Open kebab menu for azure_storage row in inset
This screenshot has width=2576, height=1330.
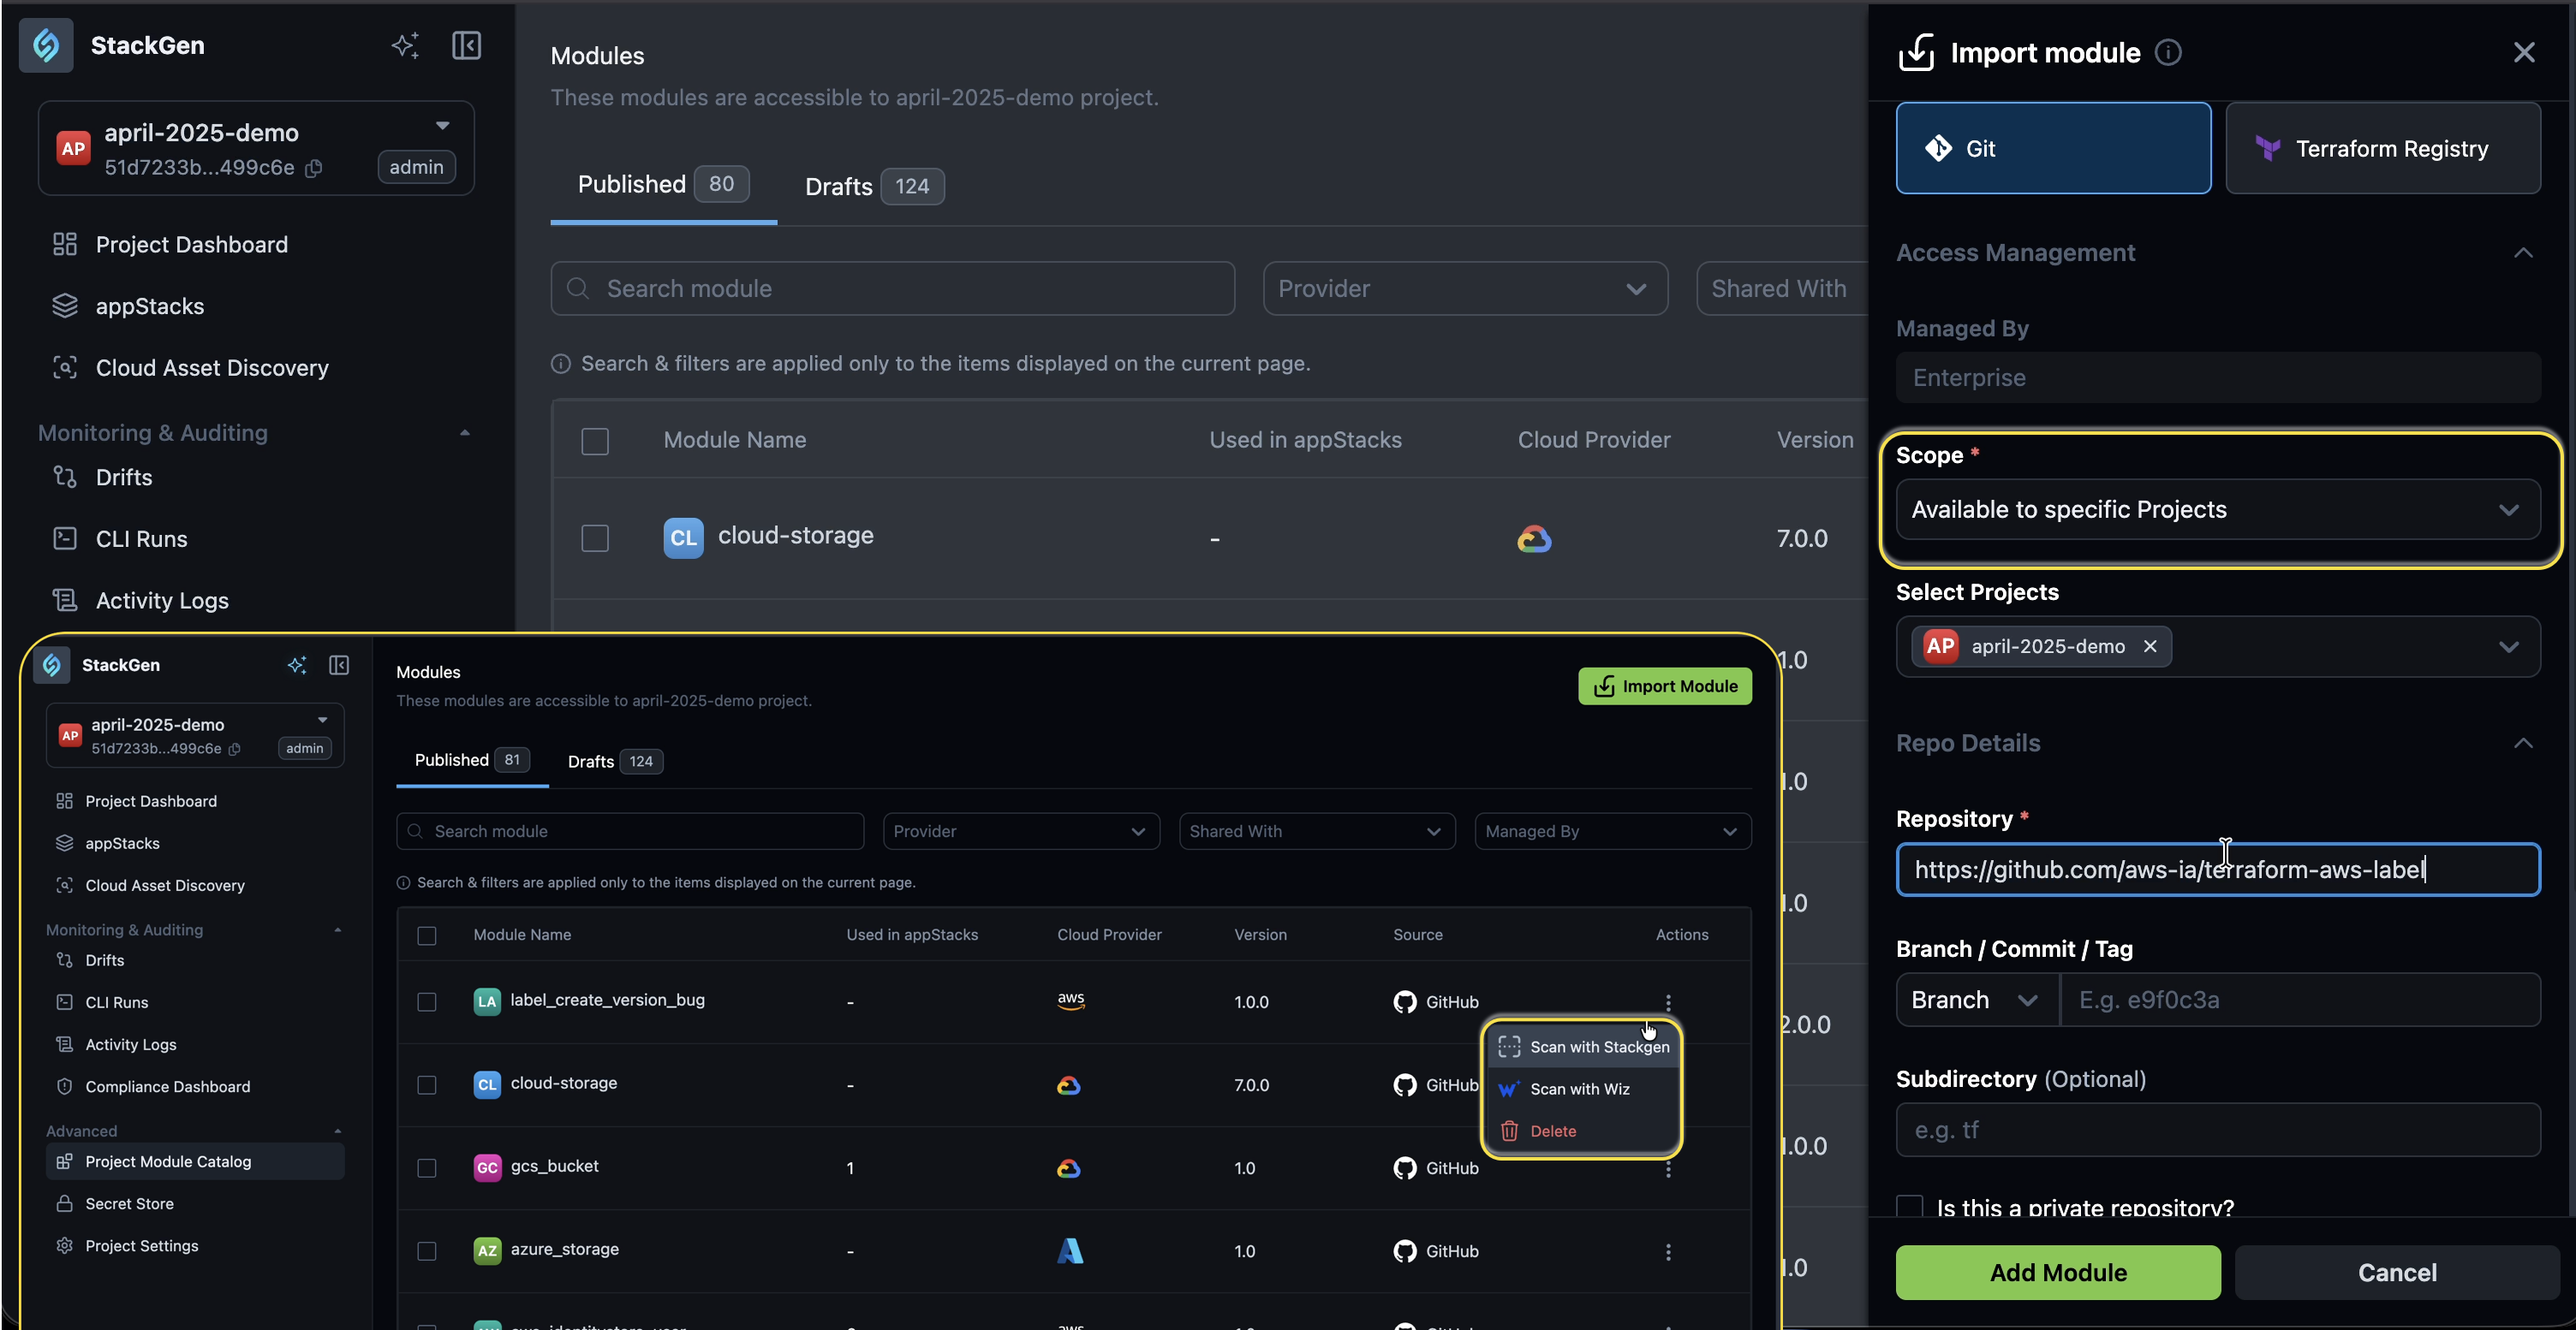1668,1251
